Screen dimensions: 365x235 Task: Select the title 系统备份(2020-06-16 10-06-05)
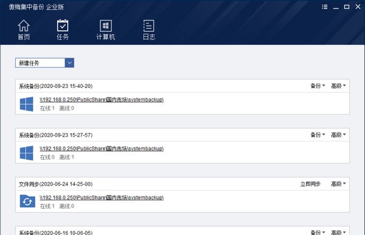point(55,233)
